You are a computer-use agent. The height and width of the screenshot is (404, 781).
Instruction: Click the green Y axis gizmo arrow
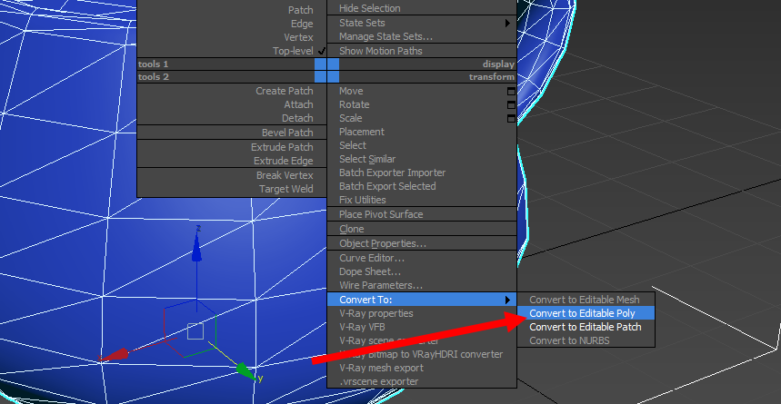pyautogui.click(x=245, y=370)
